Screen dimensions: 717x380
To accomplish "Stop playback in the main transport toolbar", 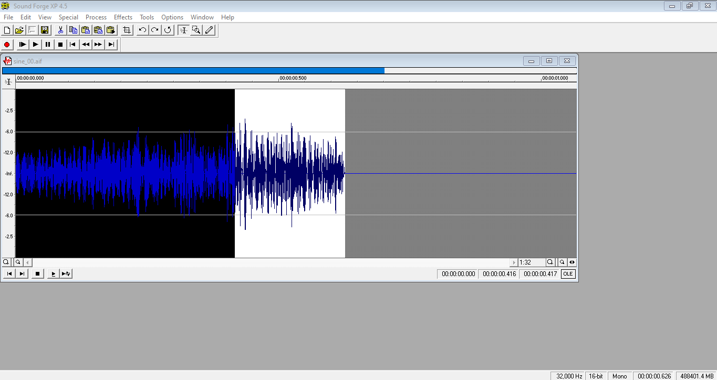I will click(60, 45).
